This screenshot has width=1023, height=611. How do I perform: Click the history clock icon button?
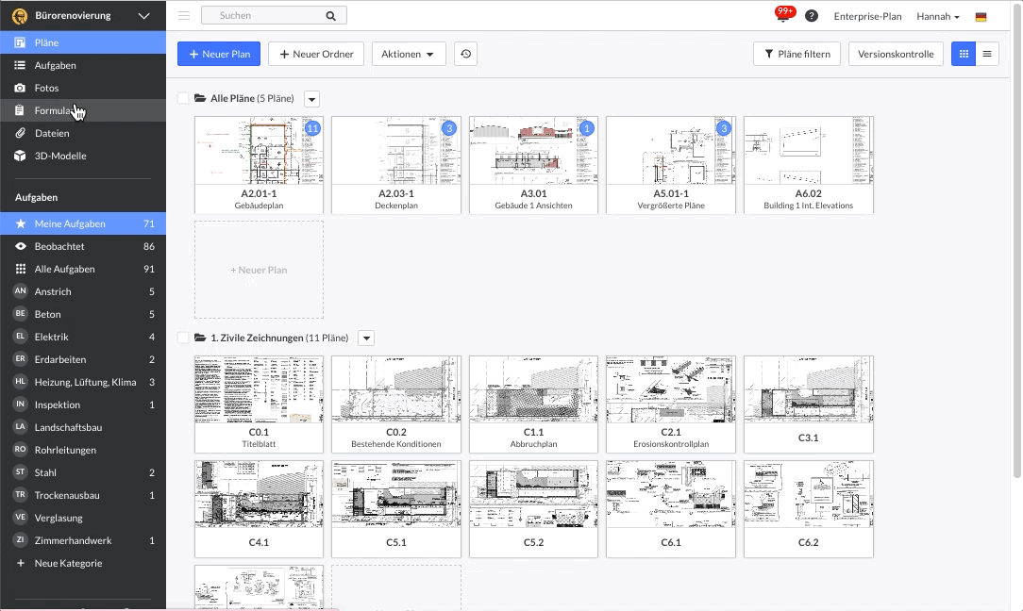(466, 54)
